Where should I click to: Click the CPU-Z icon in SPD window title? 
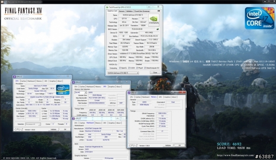click(x=73, y=82)
